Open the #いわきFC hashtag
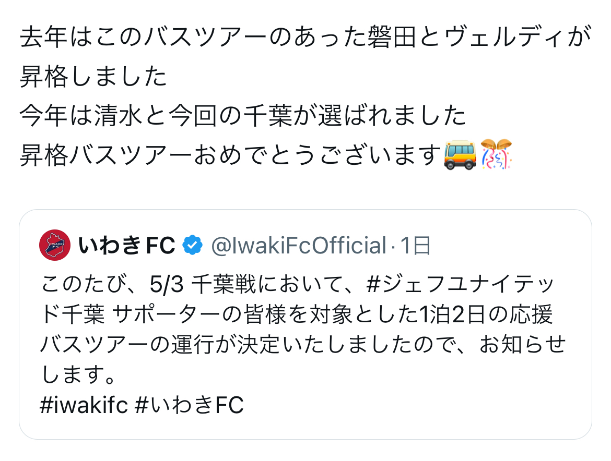 (x=189, y=405)
